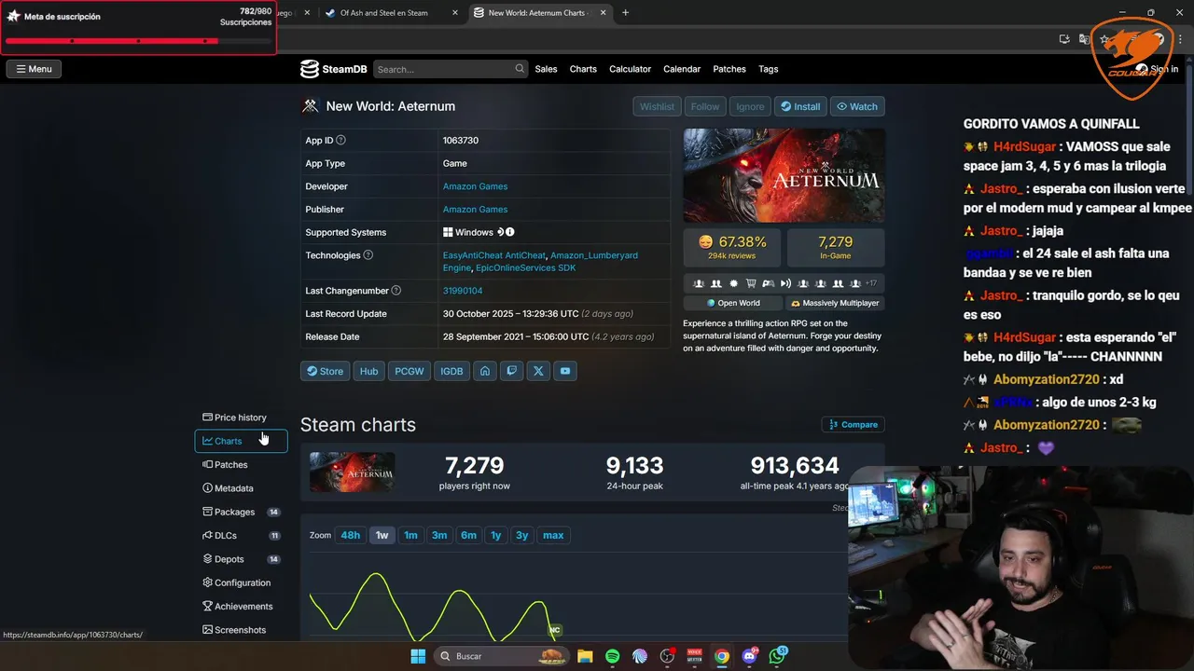Open Spotify from the taskbar
The height and width of the screenshot is (671, 1194).
(612, 656)
